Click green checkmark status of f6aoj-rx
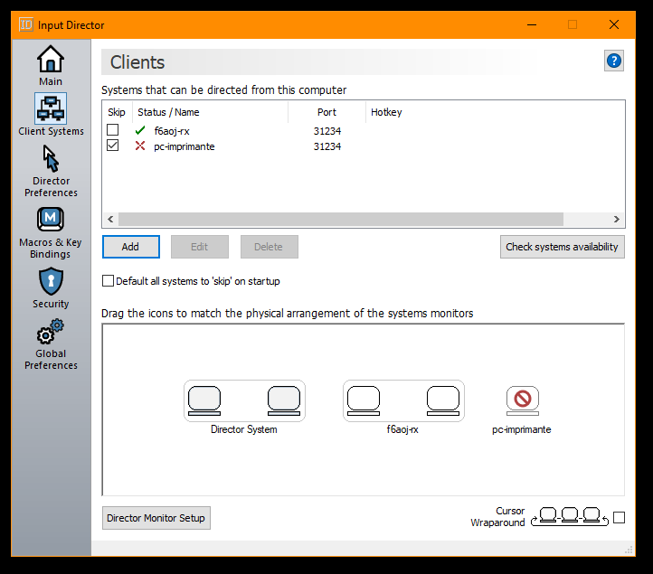653x574 pixels. coord(140,130)
